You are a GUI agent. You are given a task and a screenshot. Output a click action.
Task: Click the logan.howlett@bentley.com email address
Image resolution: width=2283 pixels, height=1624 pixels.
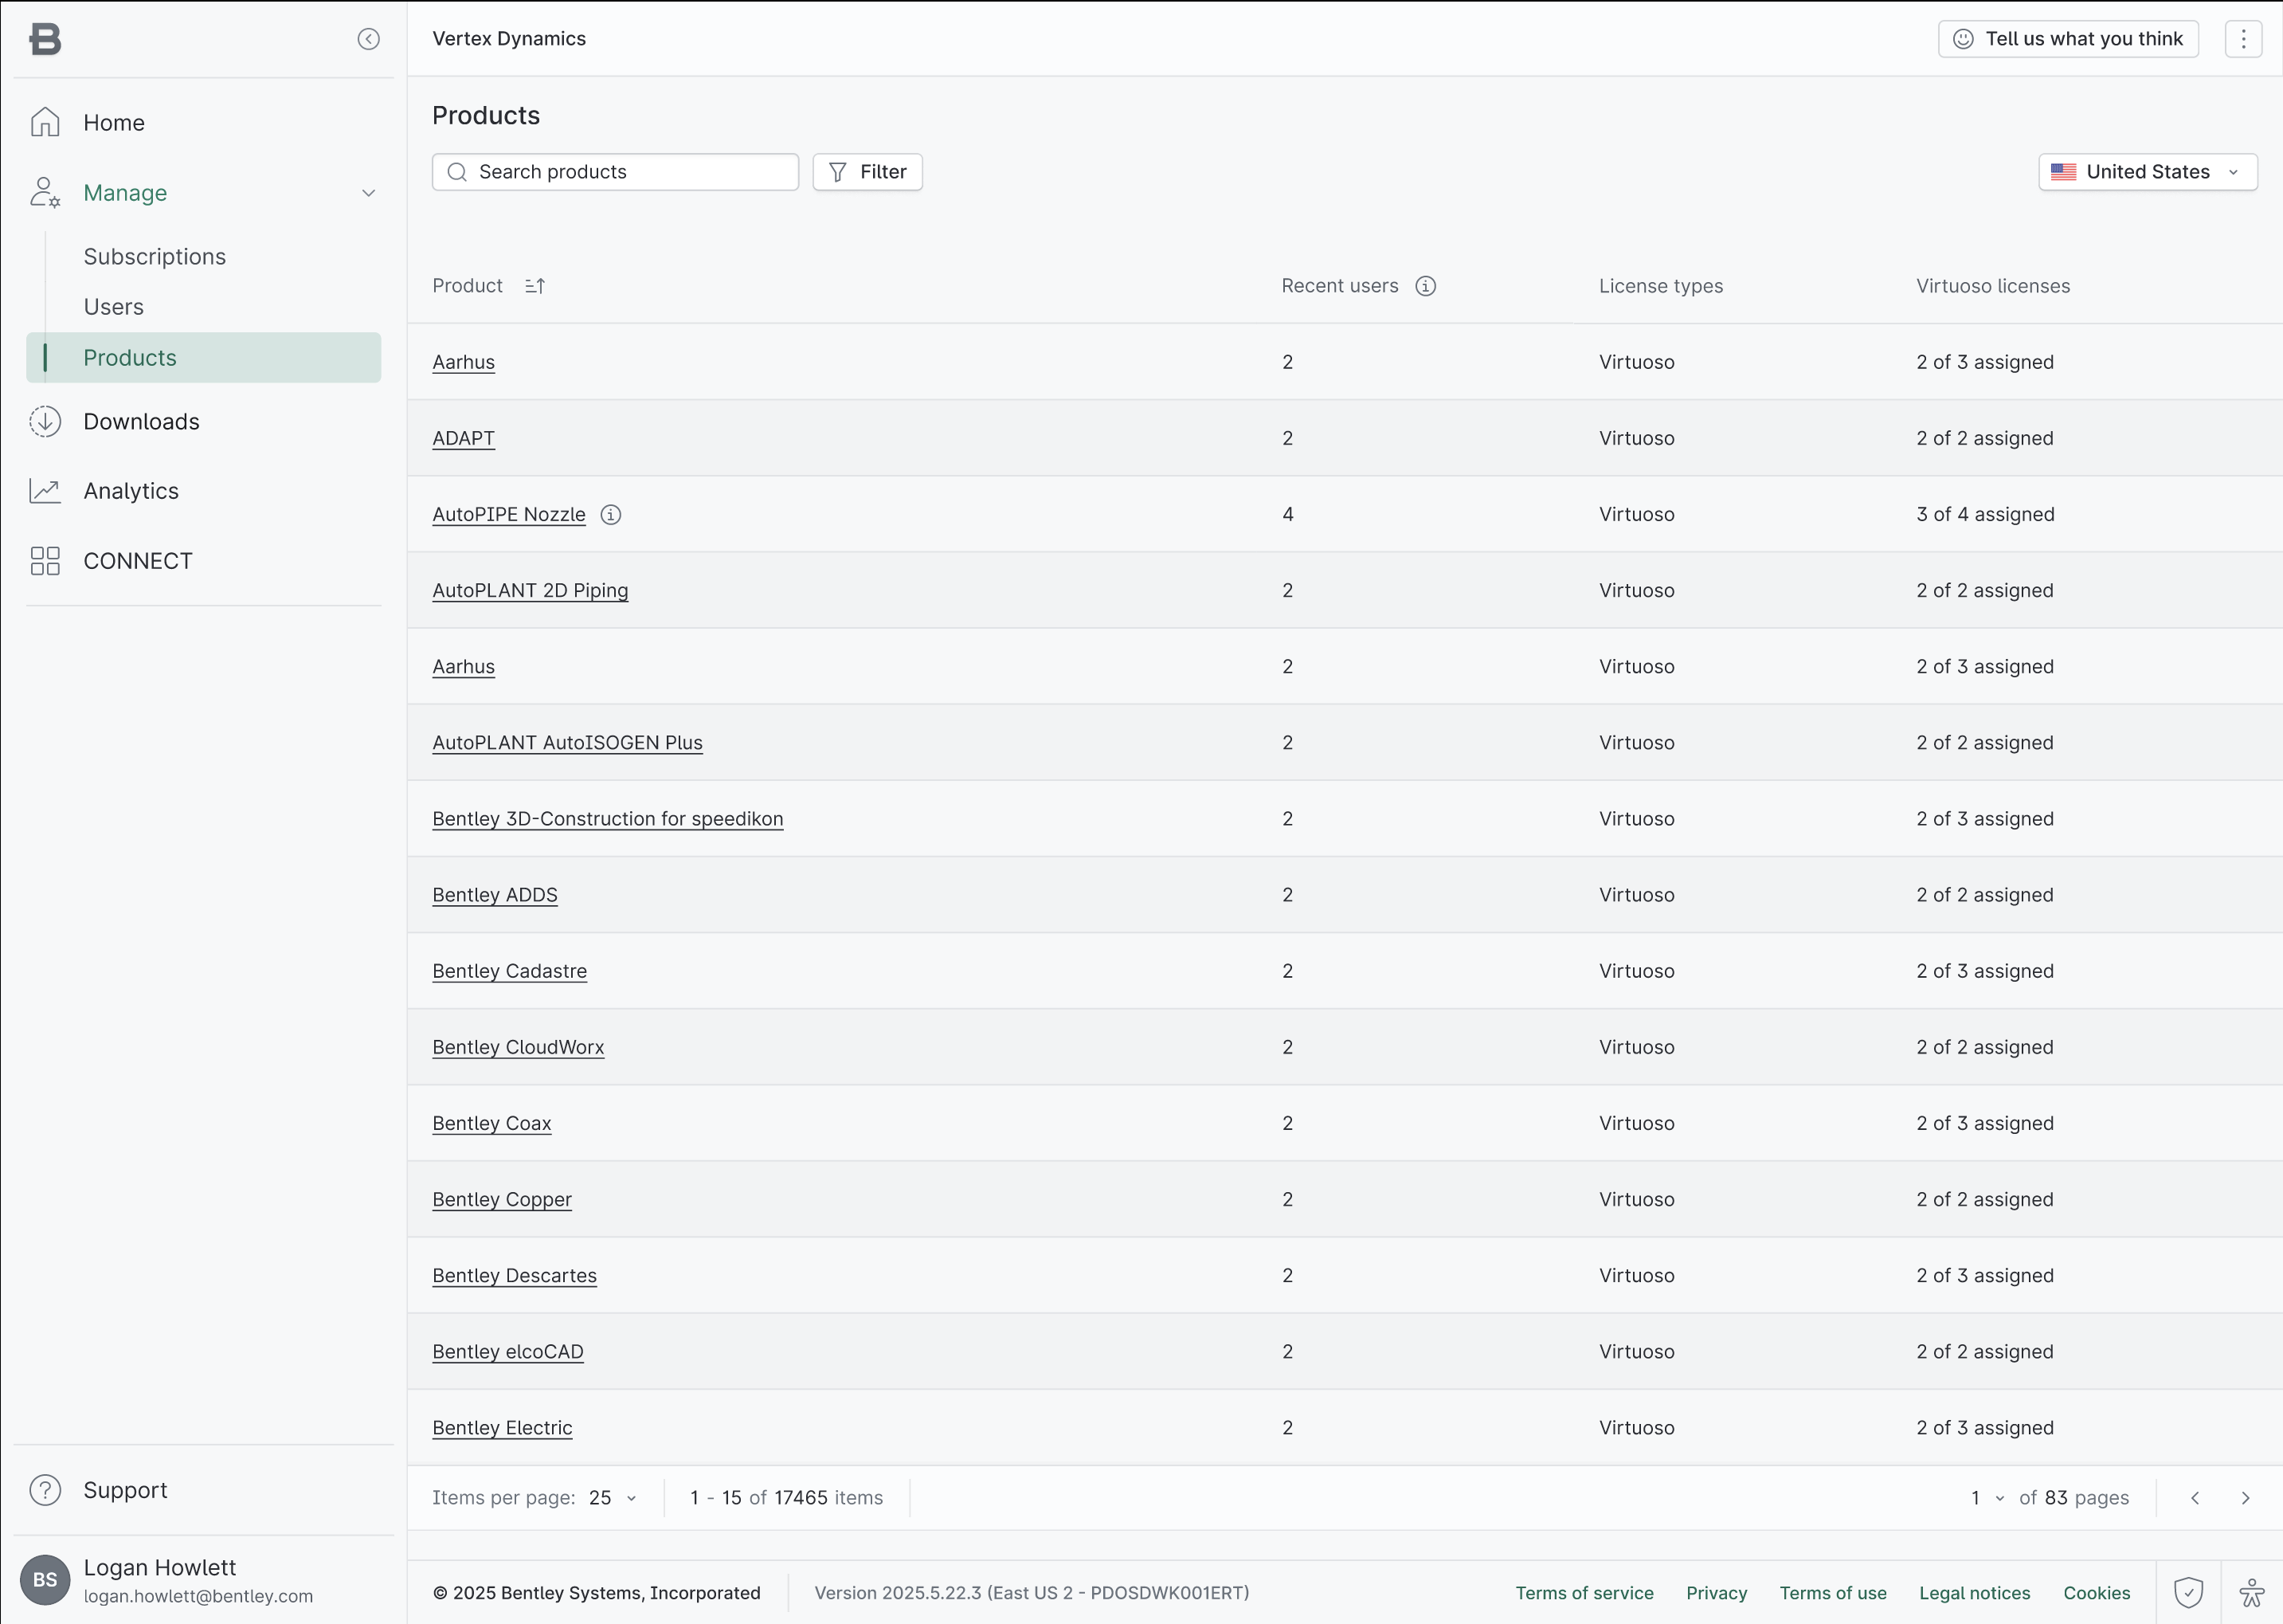click(x=198, y=1596)
